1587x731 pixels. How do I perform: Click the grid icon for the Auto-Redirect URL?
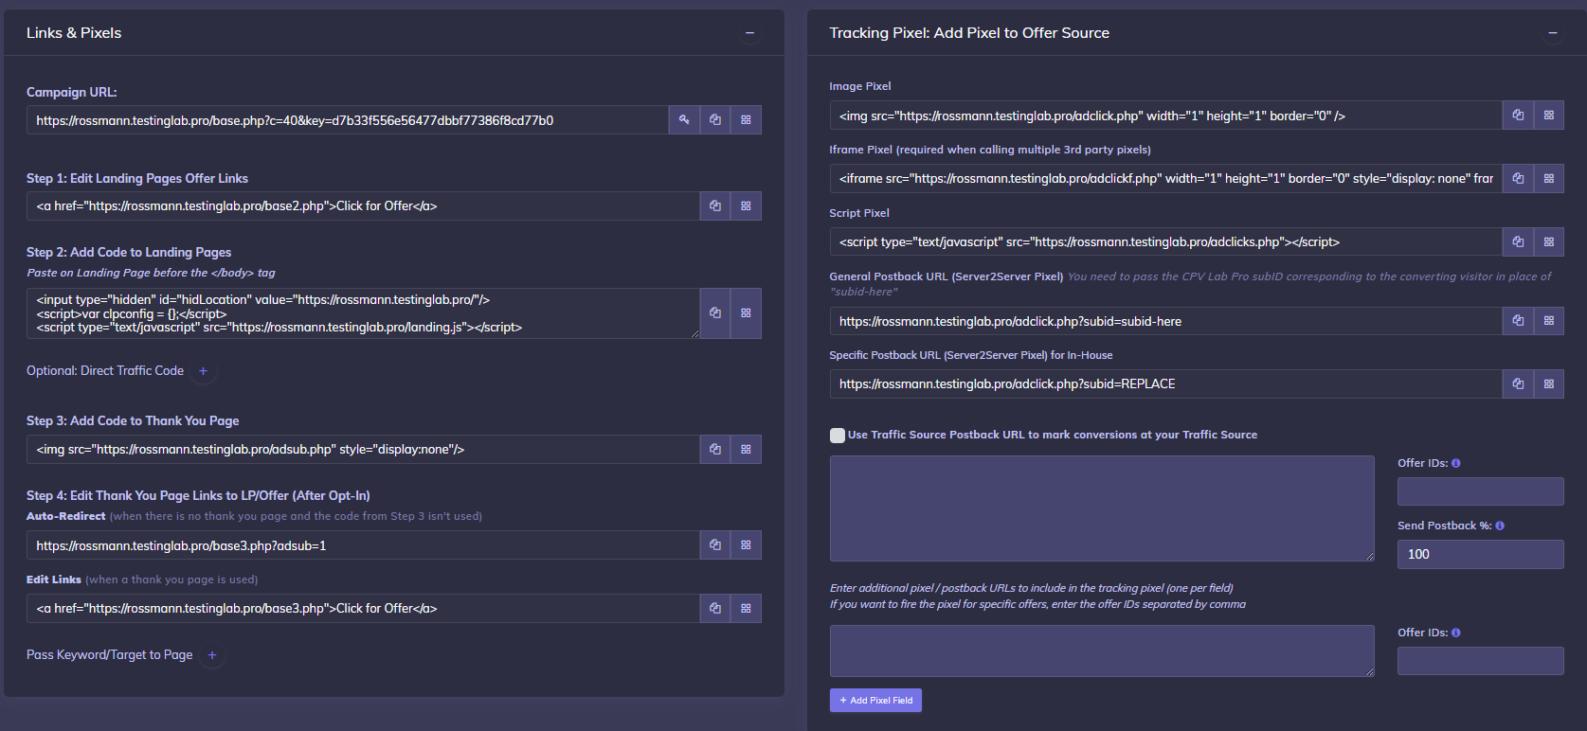(746, 545)
